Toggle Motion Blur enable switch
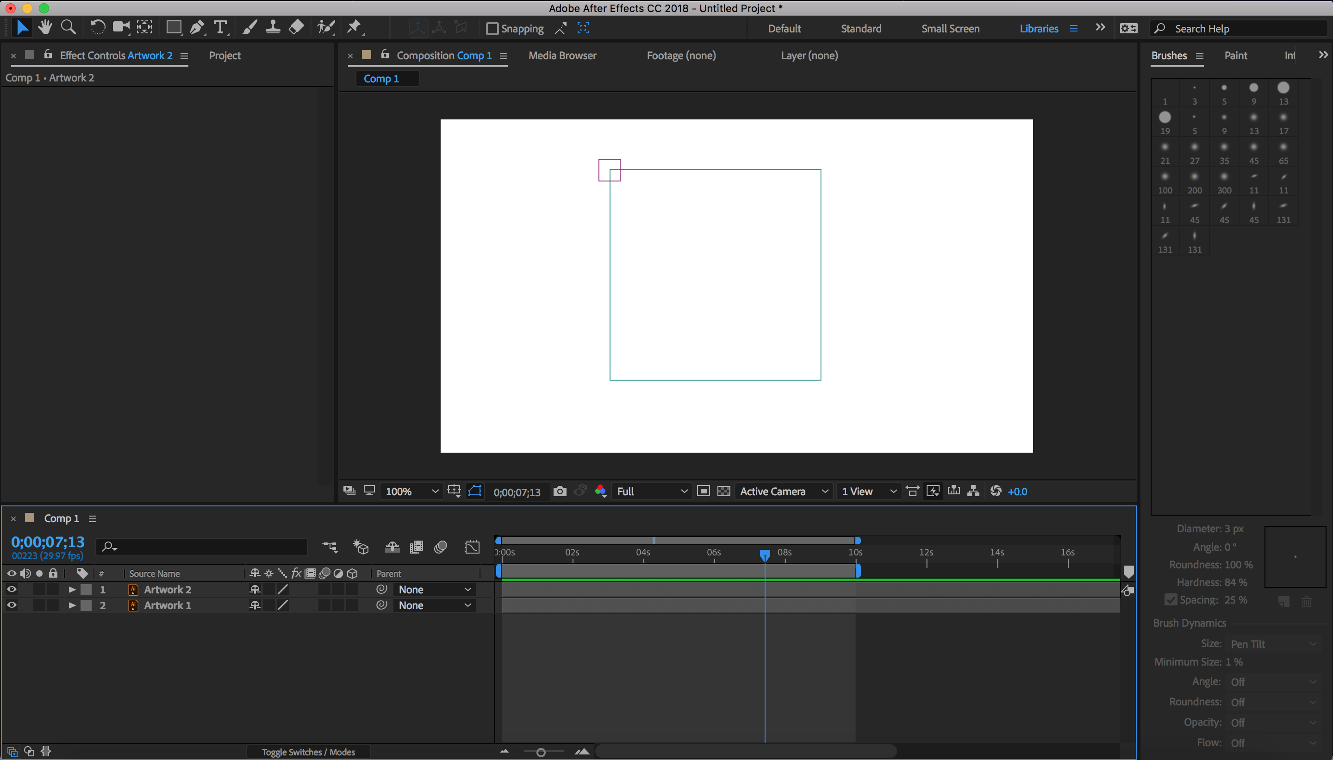This screenshot has width=1333, height=760. 441,547
